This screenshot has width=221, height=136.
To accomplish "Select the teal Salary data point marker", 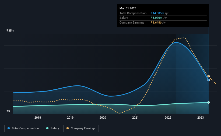I will point(208,103).
